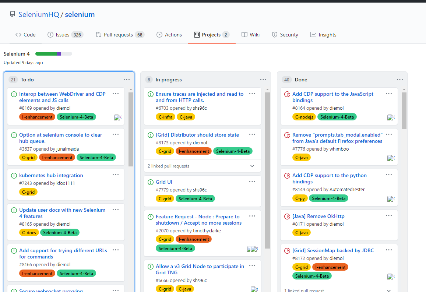The width and height of the screenshot is (426, 292).
Task: Open the Done column menu
Action: point(400,79)
